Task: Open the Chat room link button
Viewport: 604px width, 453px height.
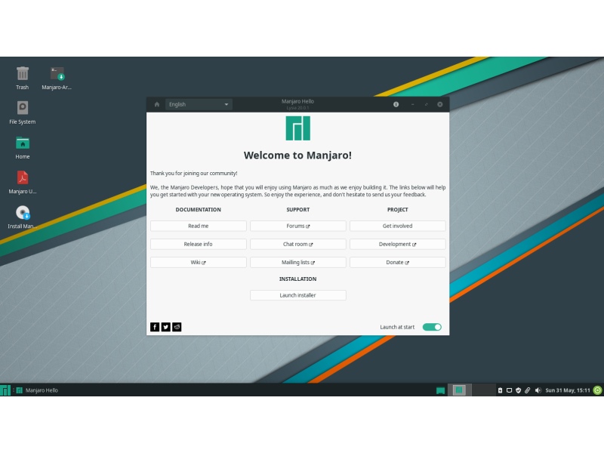Action: pyautogui.click(x=298, y=244)
